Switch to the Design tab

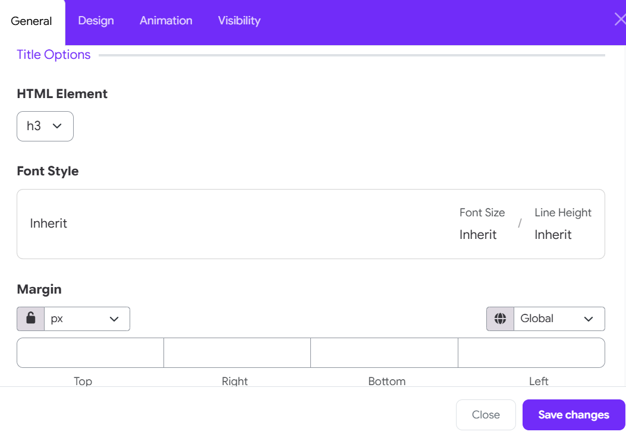pos(96,21)
